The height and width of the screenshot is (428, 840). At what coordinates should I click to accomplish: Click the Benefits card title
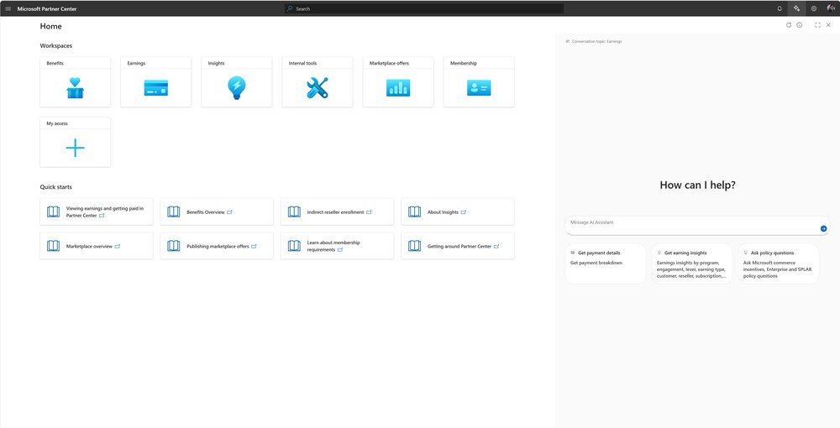[55, 63]
